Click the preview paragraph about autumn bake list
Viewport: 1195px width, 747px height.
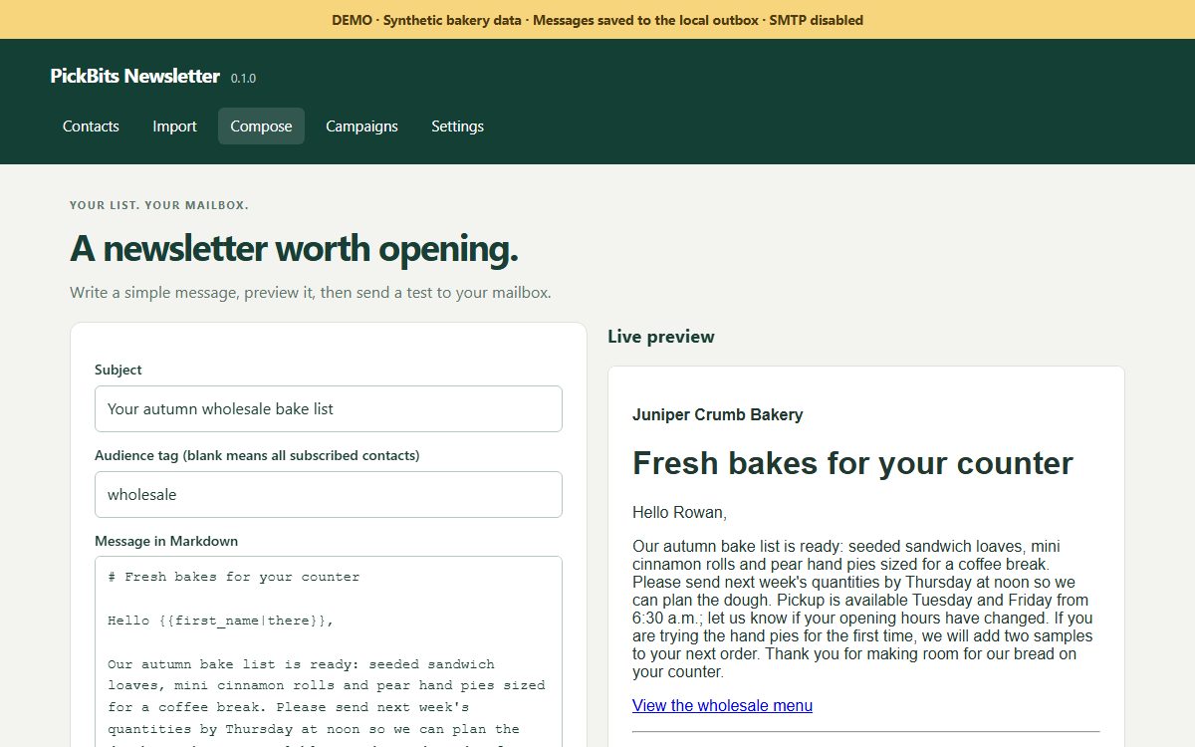pyautogui.click(x=863, y=609)
